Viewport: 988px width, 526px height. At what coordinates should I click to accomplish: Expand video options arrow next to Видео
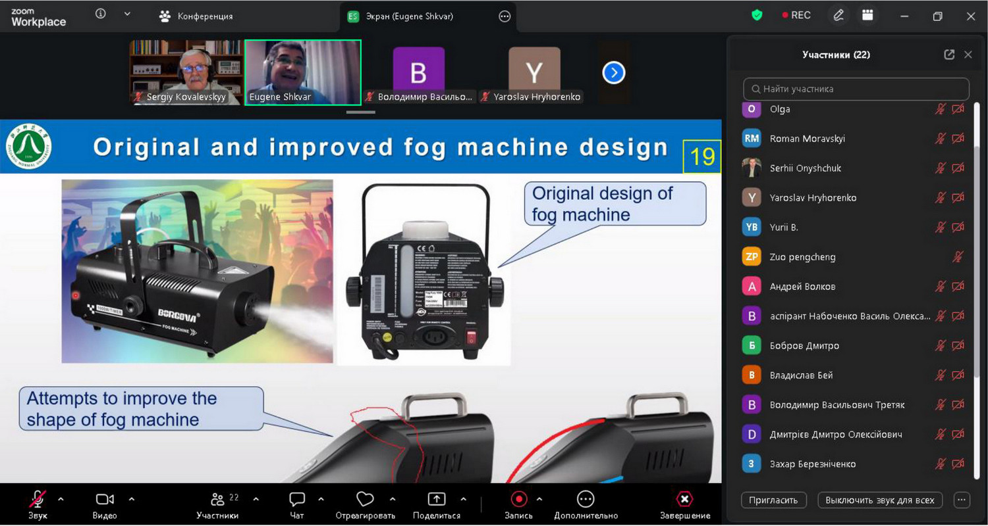click(132, 499)
